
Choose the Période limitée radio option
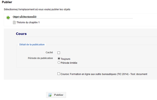(x=59, y=62)
